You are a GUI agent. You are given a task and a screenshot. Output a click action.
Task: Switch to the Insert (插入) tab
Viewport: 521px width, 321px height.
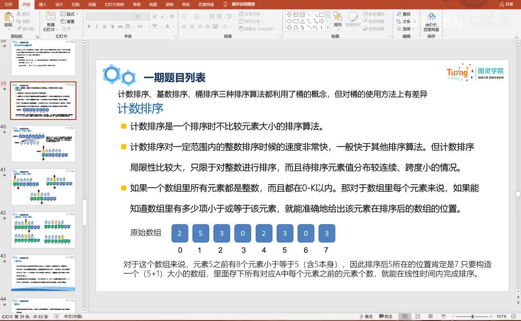pyautogui.click(x=42, y=4)
